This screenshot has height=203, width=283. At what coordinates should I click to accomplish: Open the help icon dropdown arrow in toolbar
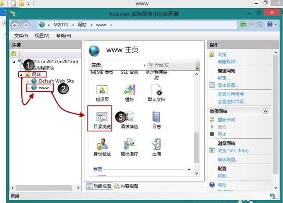coord(276,24)
